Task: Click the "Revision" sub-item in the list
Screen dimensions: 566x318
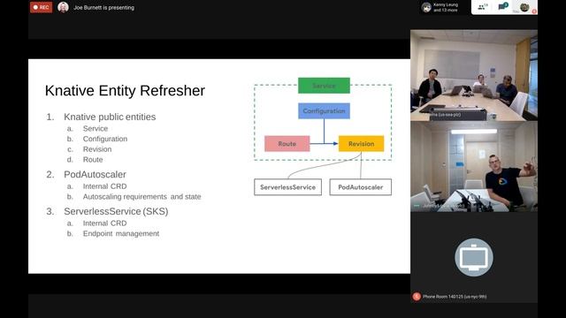Action: pyautogui.click(x=97, y=149)
